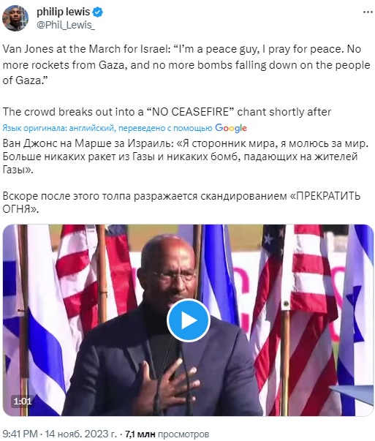
Task: Open the 9:41 PM tweet timestamp
Action: tap(20, 434)
